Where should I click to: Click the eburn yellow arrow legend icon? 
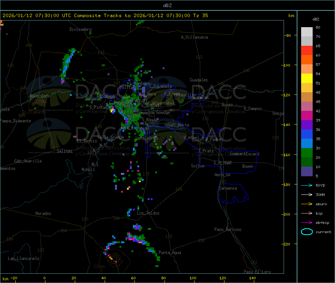(307, 204)
